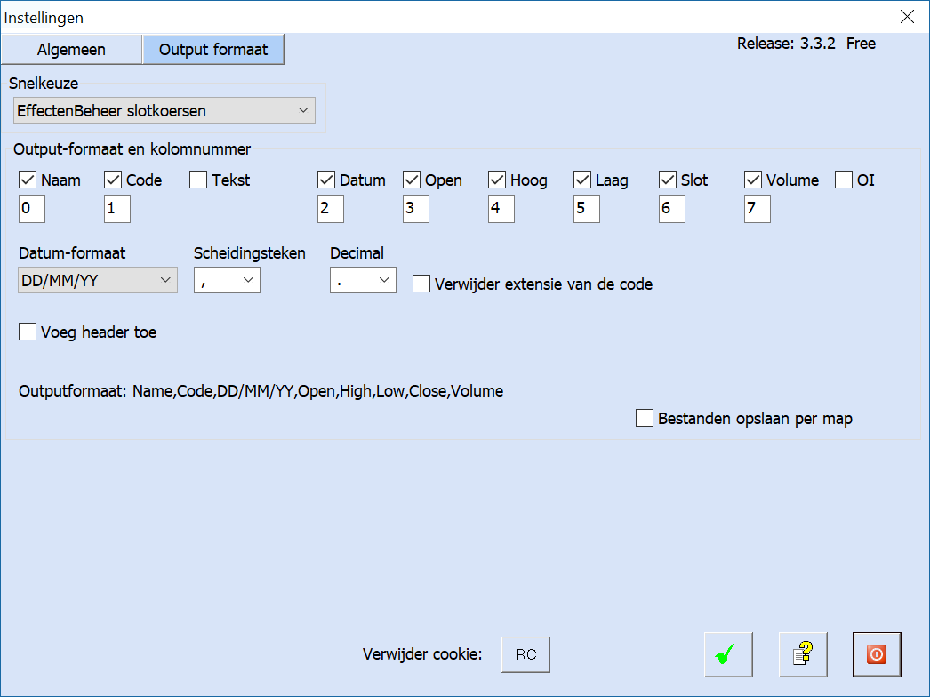The image size is (930, 697).
Task: Enable the OI checkbox
Action: click(x=844, y=180)
